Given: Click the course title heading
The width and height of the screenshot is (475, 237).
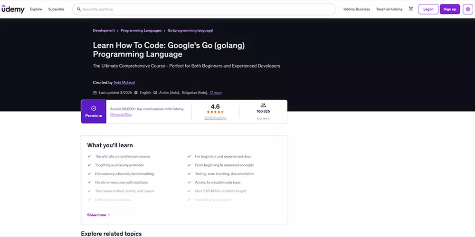Looking at the screenshot, I should coord(169,50).
